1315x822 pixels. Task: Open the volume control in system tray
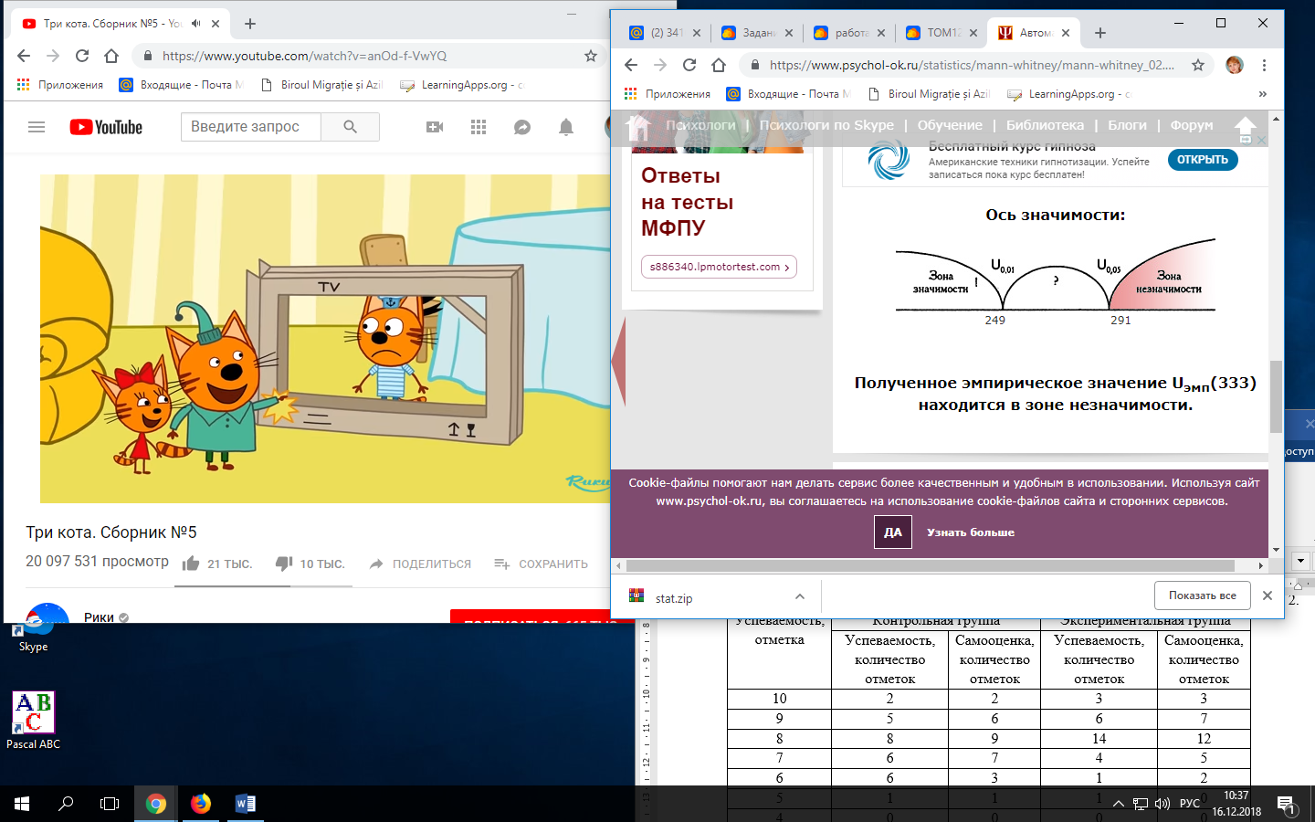tap(1162, 804)
